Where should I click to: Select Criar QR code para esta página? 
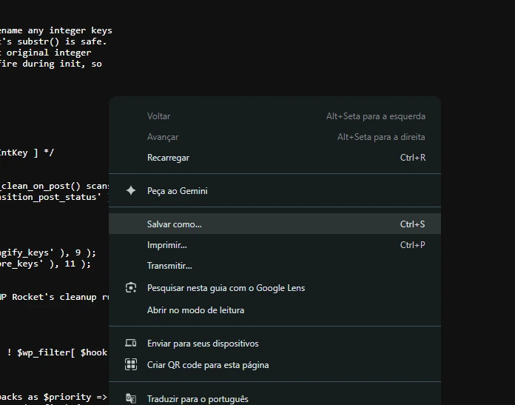[275, 365]
